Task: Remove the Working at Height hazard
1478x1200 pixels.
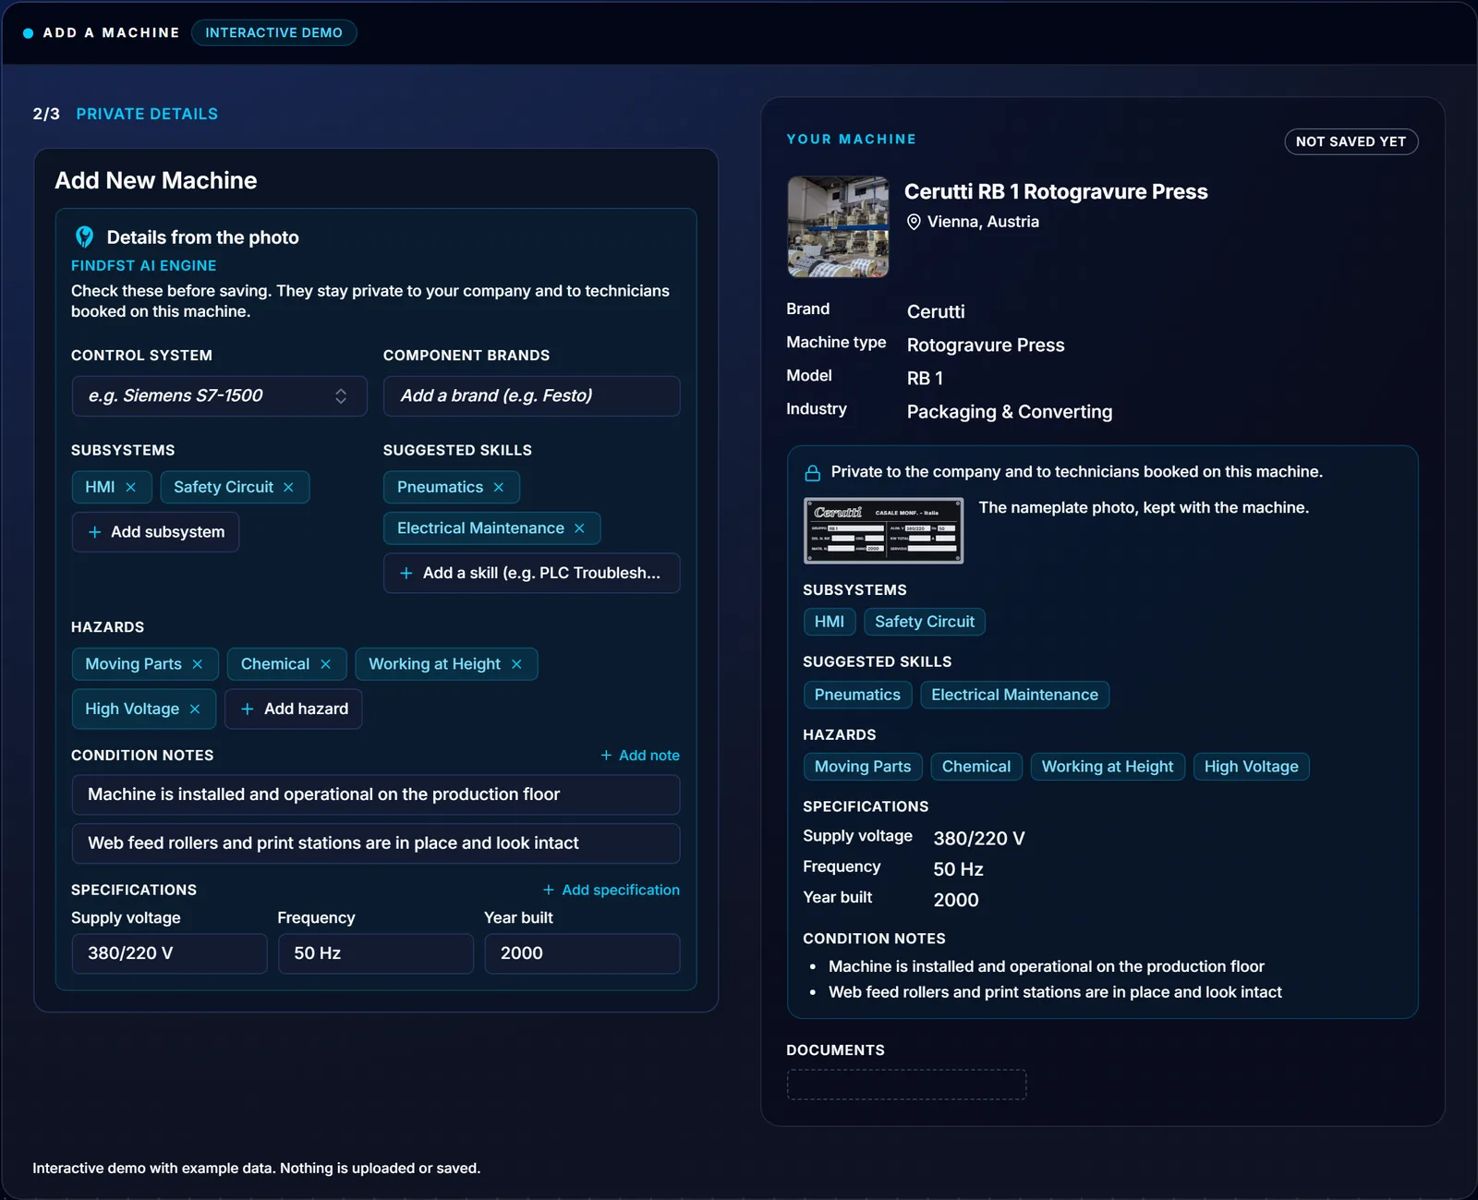Action: click(x=516, y=664)
